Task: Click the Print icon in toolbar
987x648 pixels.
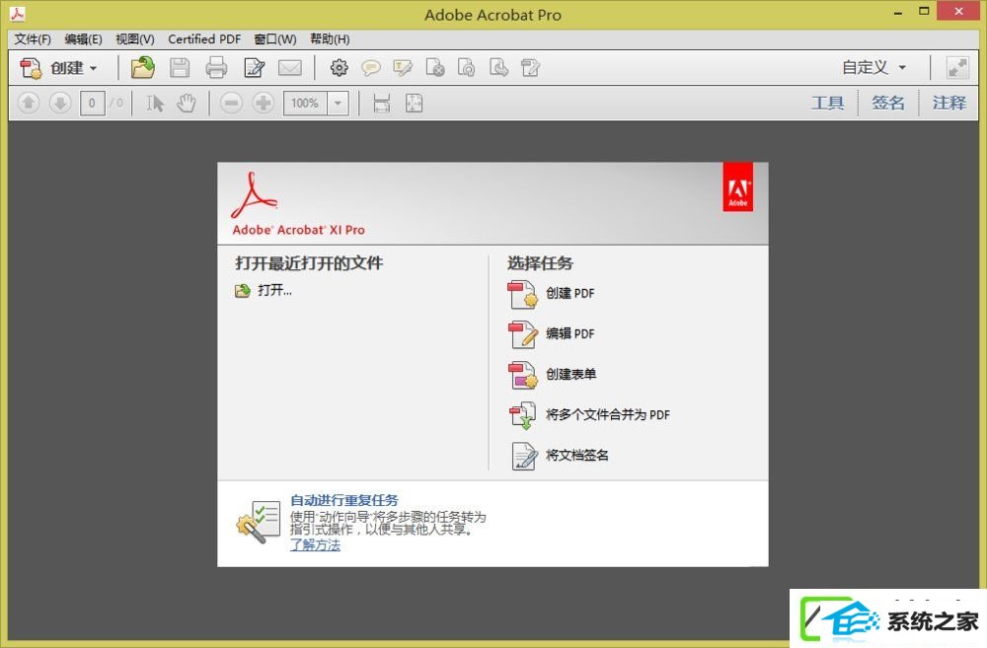Action: (x=216, y=67)
